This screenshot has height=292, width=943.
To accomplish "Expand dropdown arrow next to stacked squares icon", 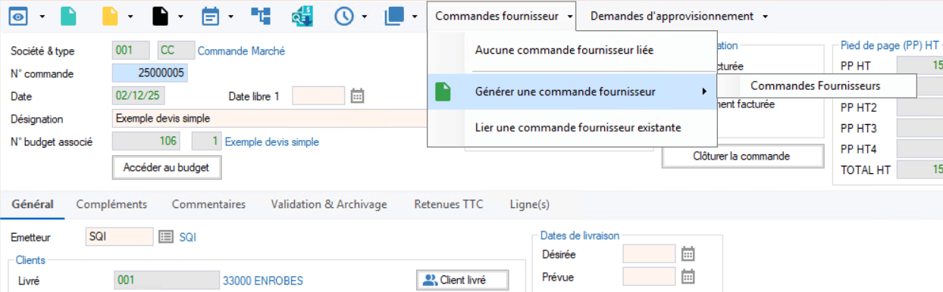I will point(415,16).
